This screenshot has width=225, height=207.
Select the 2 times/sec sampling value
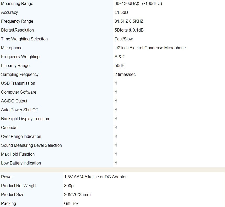click(125, 75)
